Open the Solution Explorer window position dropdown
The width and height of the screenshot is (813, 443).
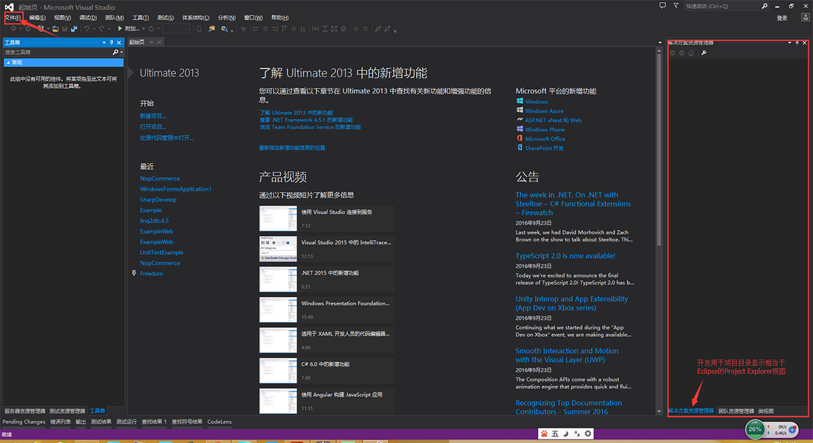tap(789, 43)
